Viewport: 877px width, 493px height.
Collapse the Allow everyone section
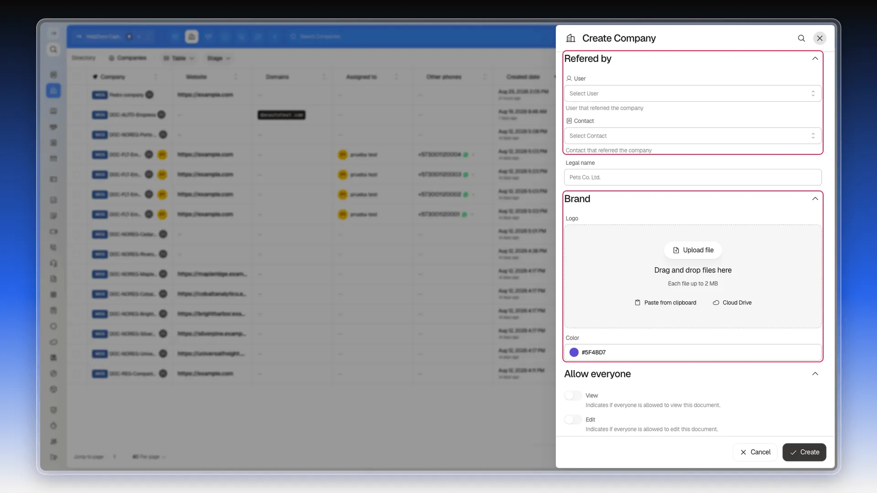point(815,374)
